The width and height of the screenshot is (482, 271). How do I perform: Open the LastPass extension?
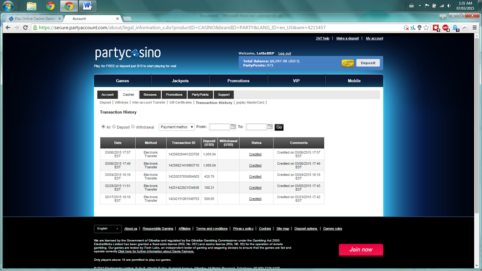(436, 28)
